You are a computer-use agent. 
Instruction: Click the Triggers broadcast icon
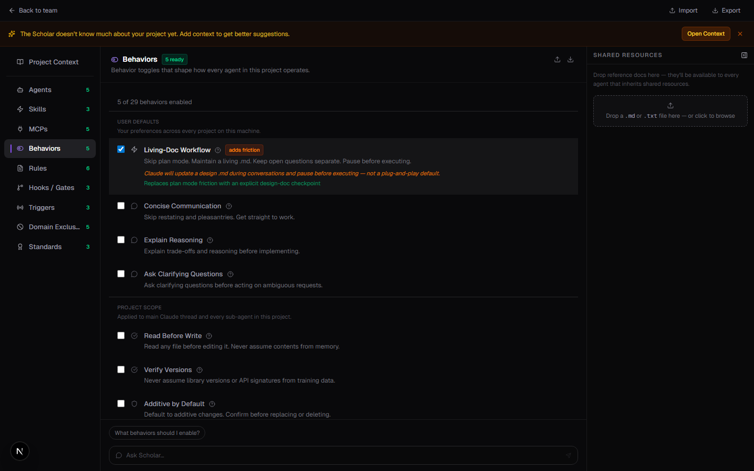click(20, 208)
